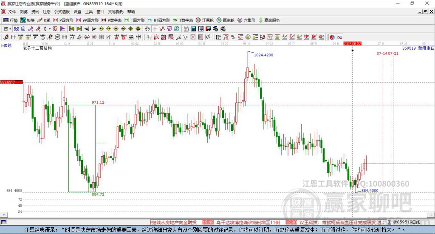Image resolution: width=435 pixels, height=234 pixels.
Task: Click the truck icon ending the third toolbar
Action: pos(223,29)
